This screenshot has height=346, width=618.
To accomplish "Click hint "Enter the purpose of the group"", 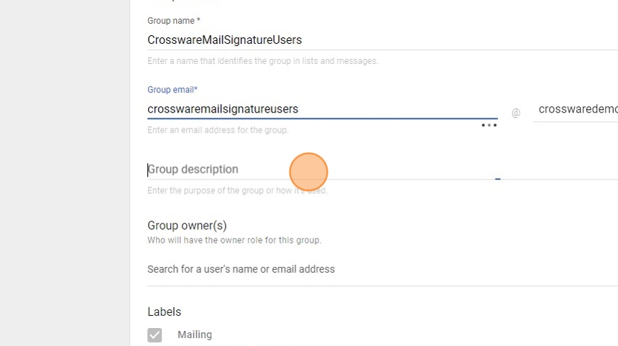I will click(237, 190).
